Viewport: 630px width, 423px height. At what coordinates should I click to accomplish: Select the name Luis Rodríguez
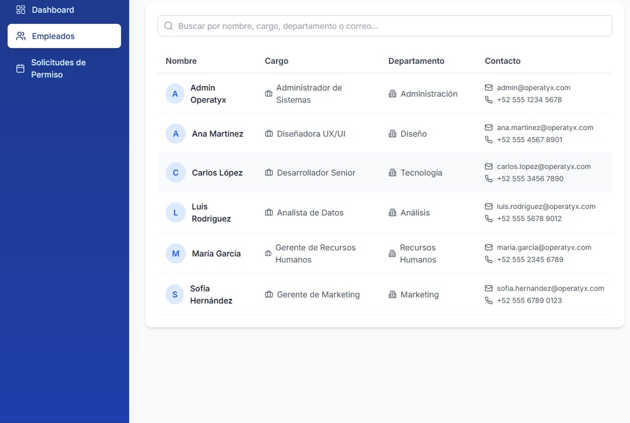click(211, 213)
